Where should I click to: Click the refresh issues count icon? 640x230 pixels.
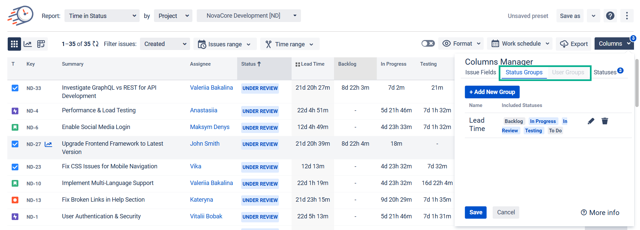(x=96, y=44)
